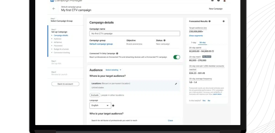Switch to the 30-day forecast tab
The width and height of the screenshot is (275, 133).
pyautogui.click(x=202, y=42)
